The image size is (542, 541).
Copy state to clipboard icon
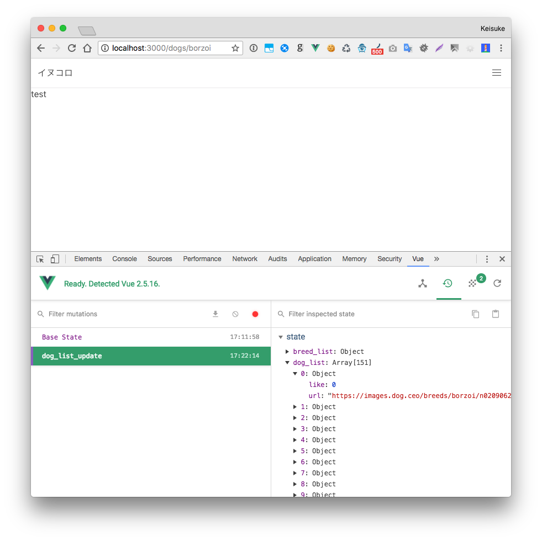click(476, 314)
